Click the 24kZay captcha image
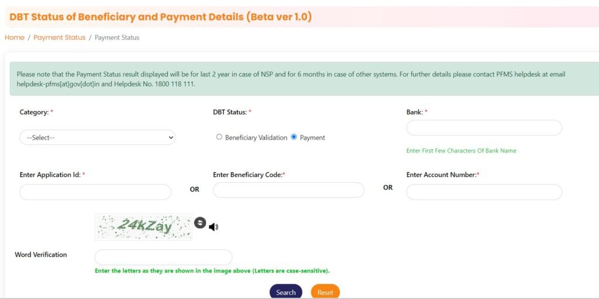The height and width of the screenshot is (299, 599). coord(143,226)
